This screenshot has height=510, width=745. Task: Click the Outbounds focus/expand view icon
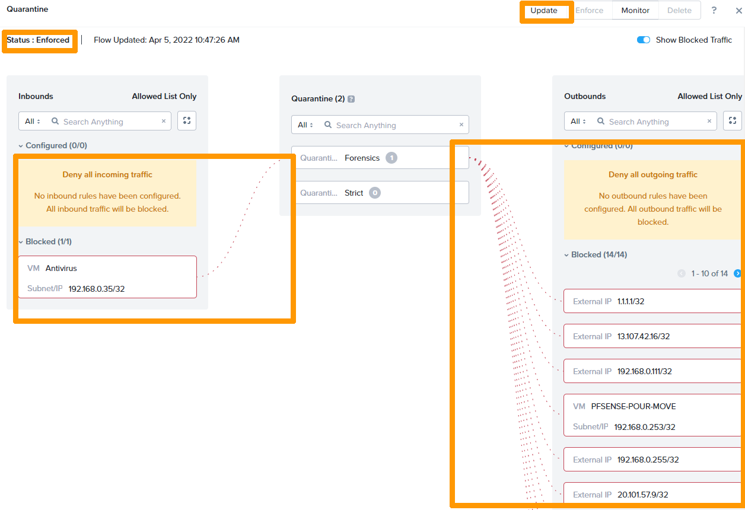pyautogui.click(x=733, y=121)
